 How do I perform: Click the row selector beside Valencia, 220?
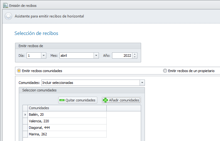tap(25, 121)
